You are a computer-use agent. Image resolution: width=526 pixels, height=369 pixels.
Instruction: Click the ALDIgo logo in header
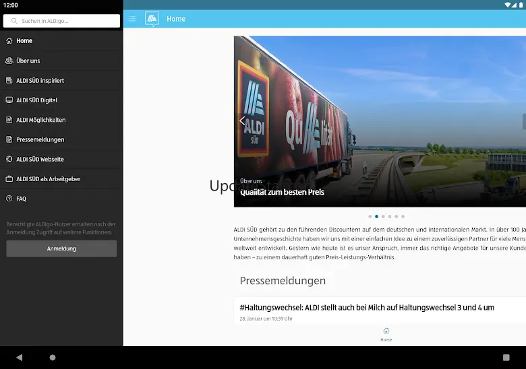tap(152, 19)
